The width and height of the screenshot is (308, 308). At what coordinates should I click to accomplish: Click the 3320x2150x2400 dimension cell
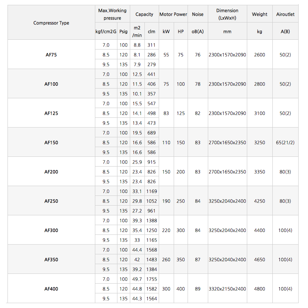(227, 289)
